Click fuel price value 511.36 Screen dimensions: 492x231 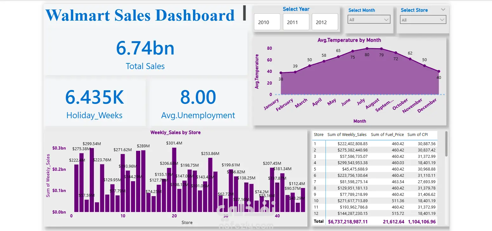[x=398, y=201]
